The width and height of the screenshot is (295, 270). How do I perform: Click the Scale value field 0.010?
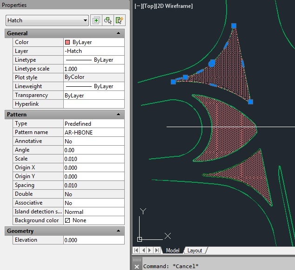[94, 159]
